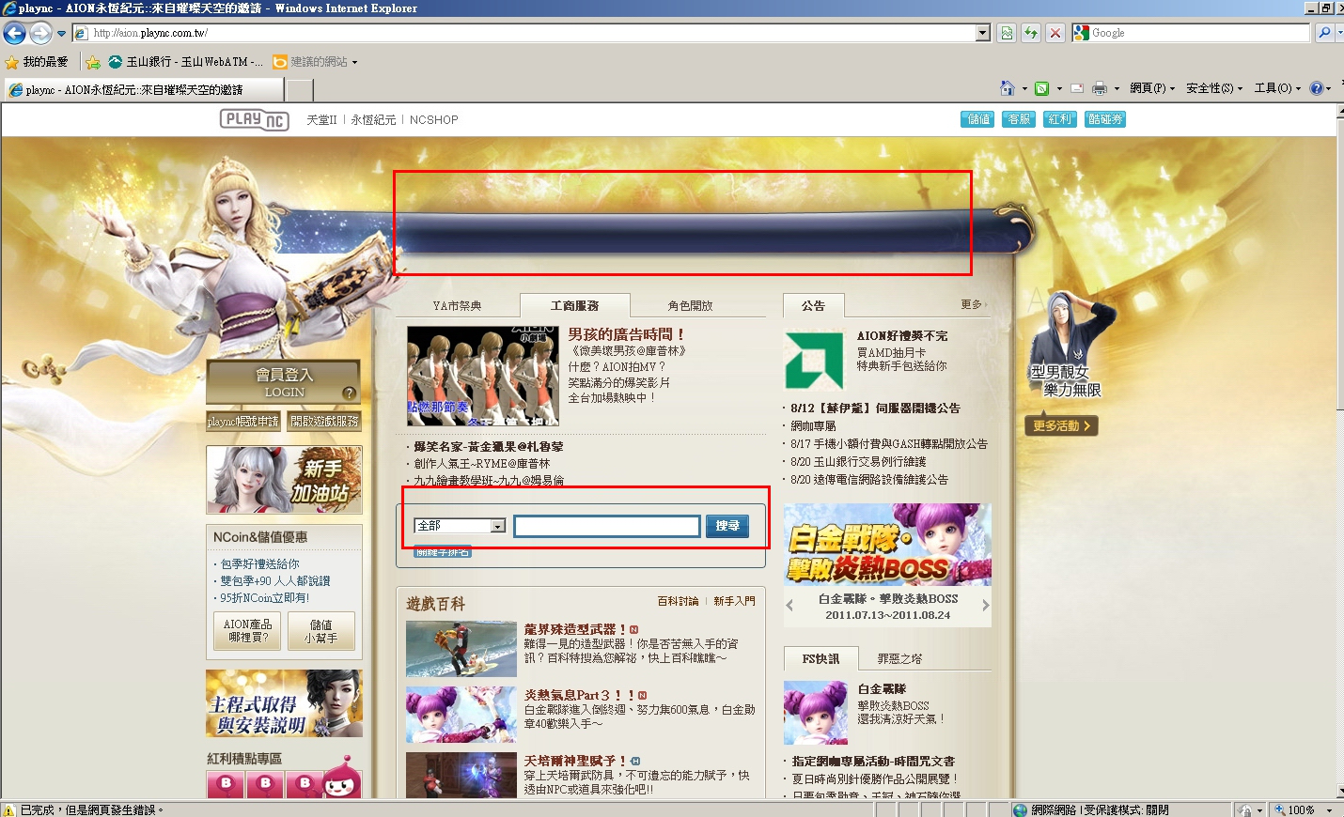
Task: Click the Print printer icon
Action: (1100, 88)
